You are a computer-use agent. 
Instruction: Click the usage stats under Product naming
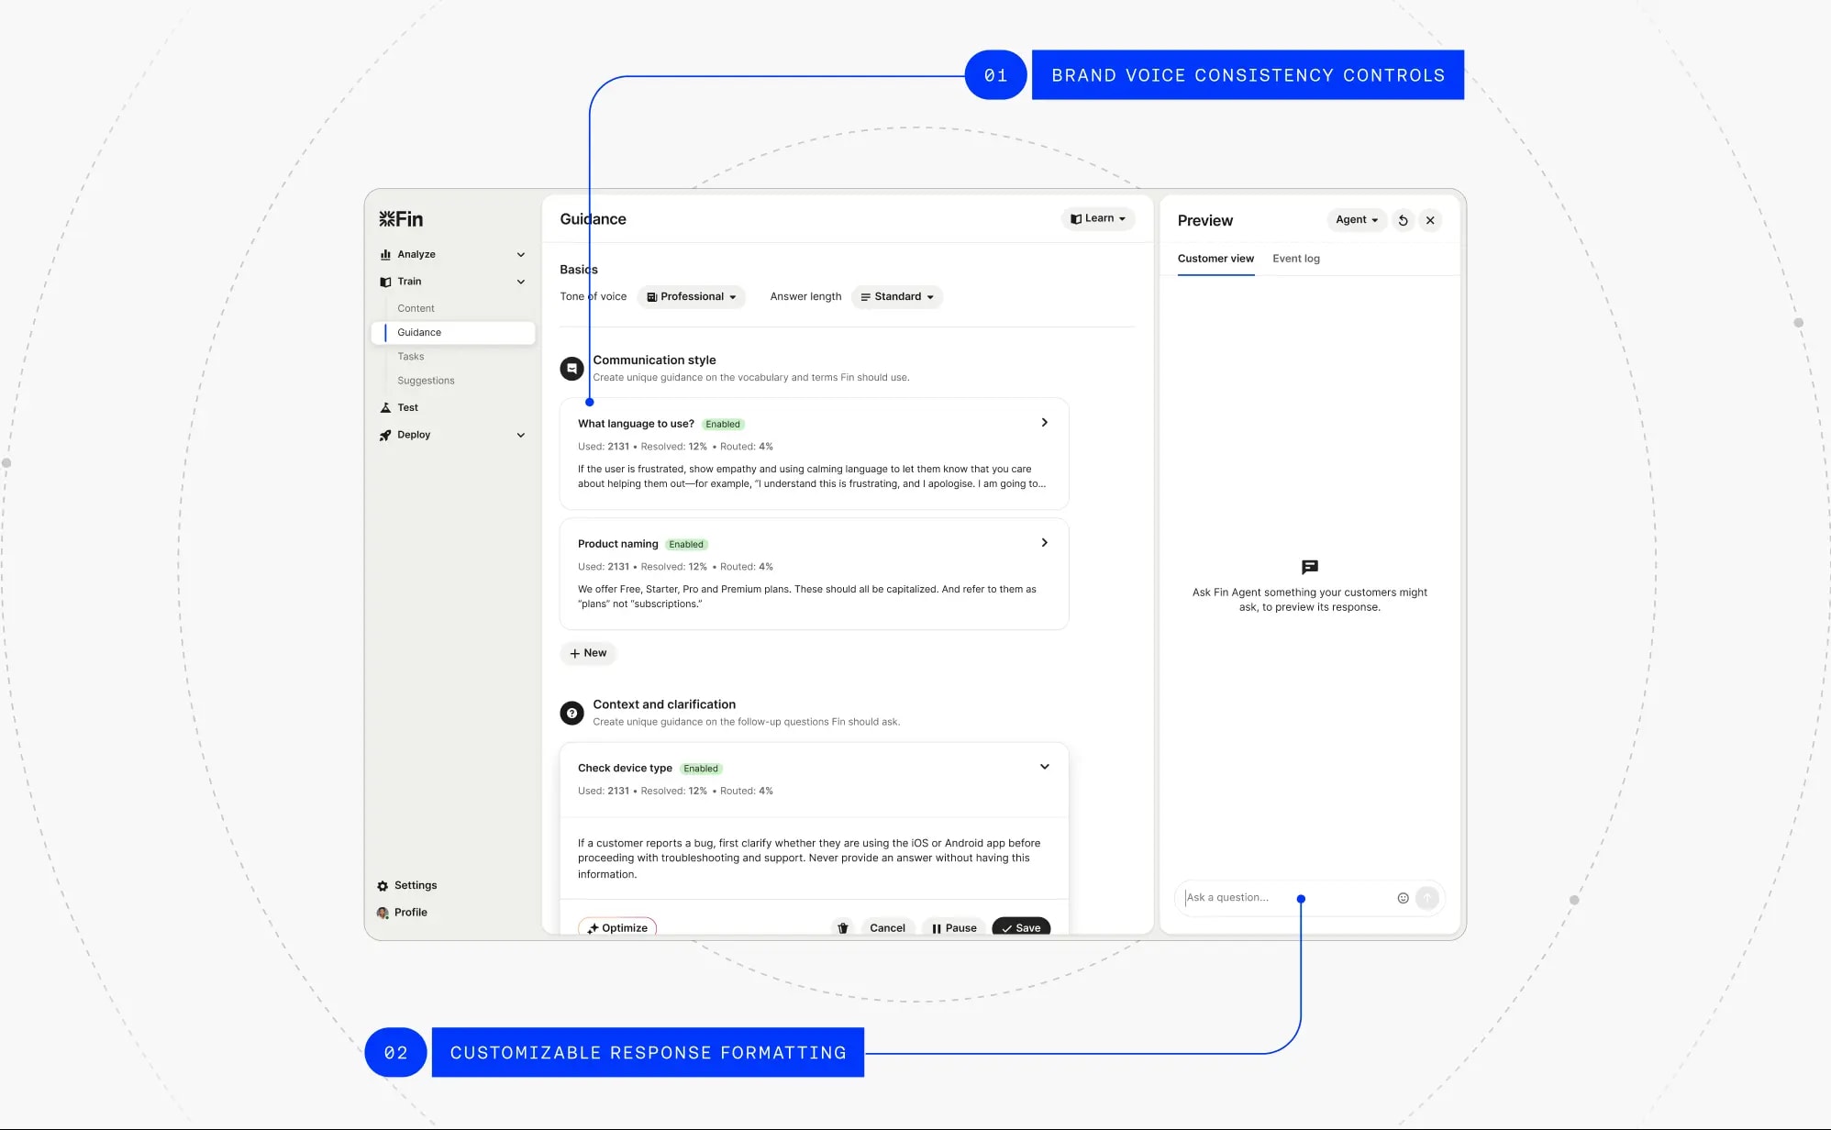pyautogui.click(x=675, y=567)
